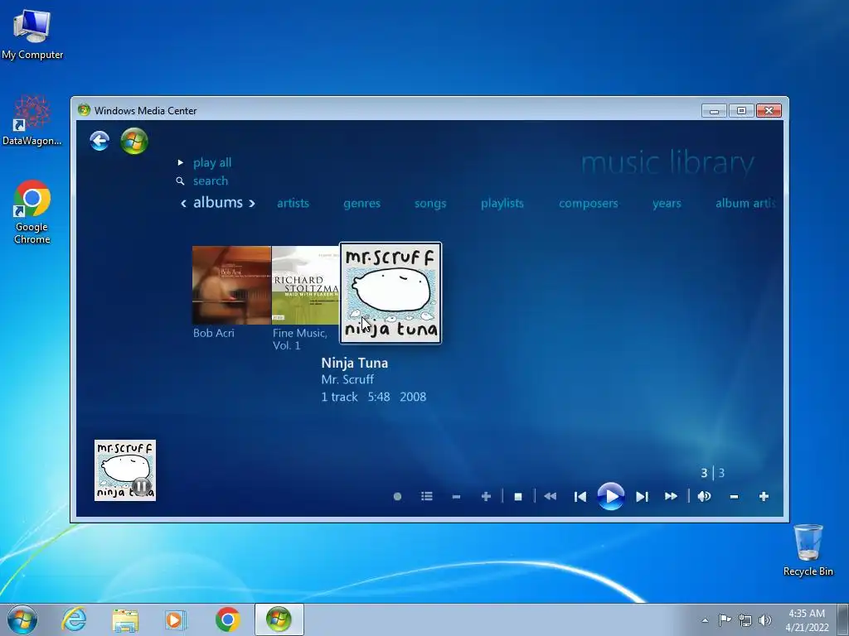The height and width of the screenshot is (636, 849).
Task: Switch to playlists view
Action: [502, 204]
